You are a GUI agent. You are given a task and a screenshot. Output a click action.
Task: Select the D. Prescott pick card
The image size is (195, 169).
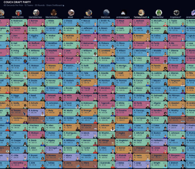coord(141,45)
